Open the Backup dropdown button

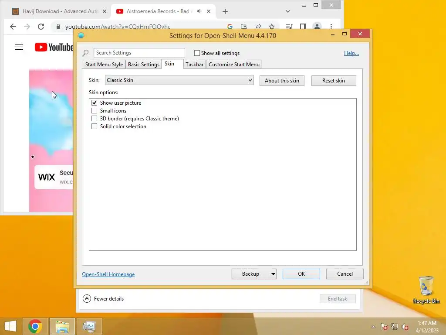[254, 274]
